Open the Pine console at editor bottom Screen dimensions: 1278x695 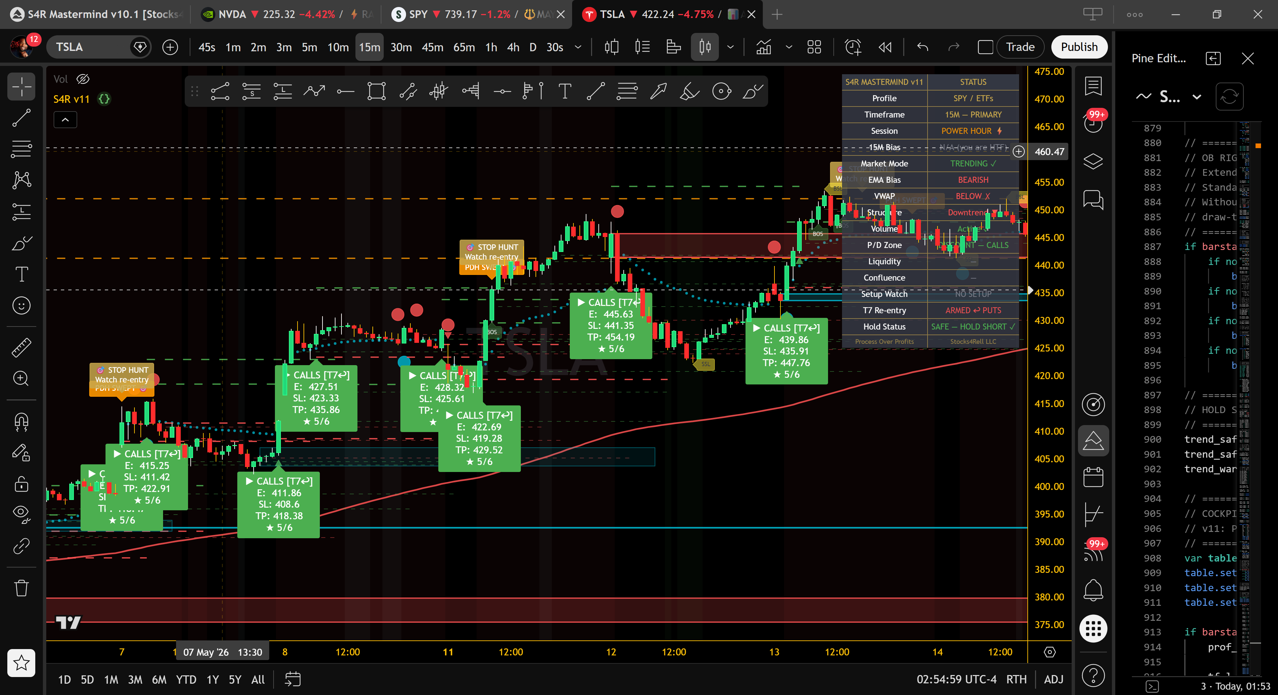pyautogui.click(x=1153, y=686)
